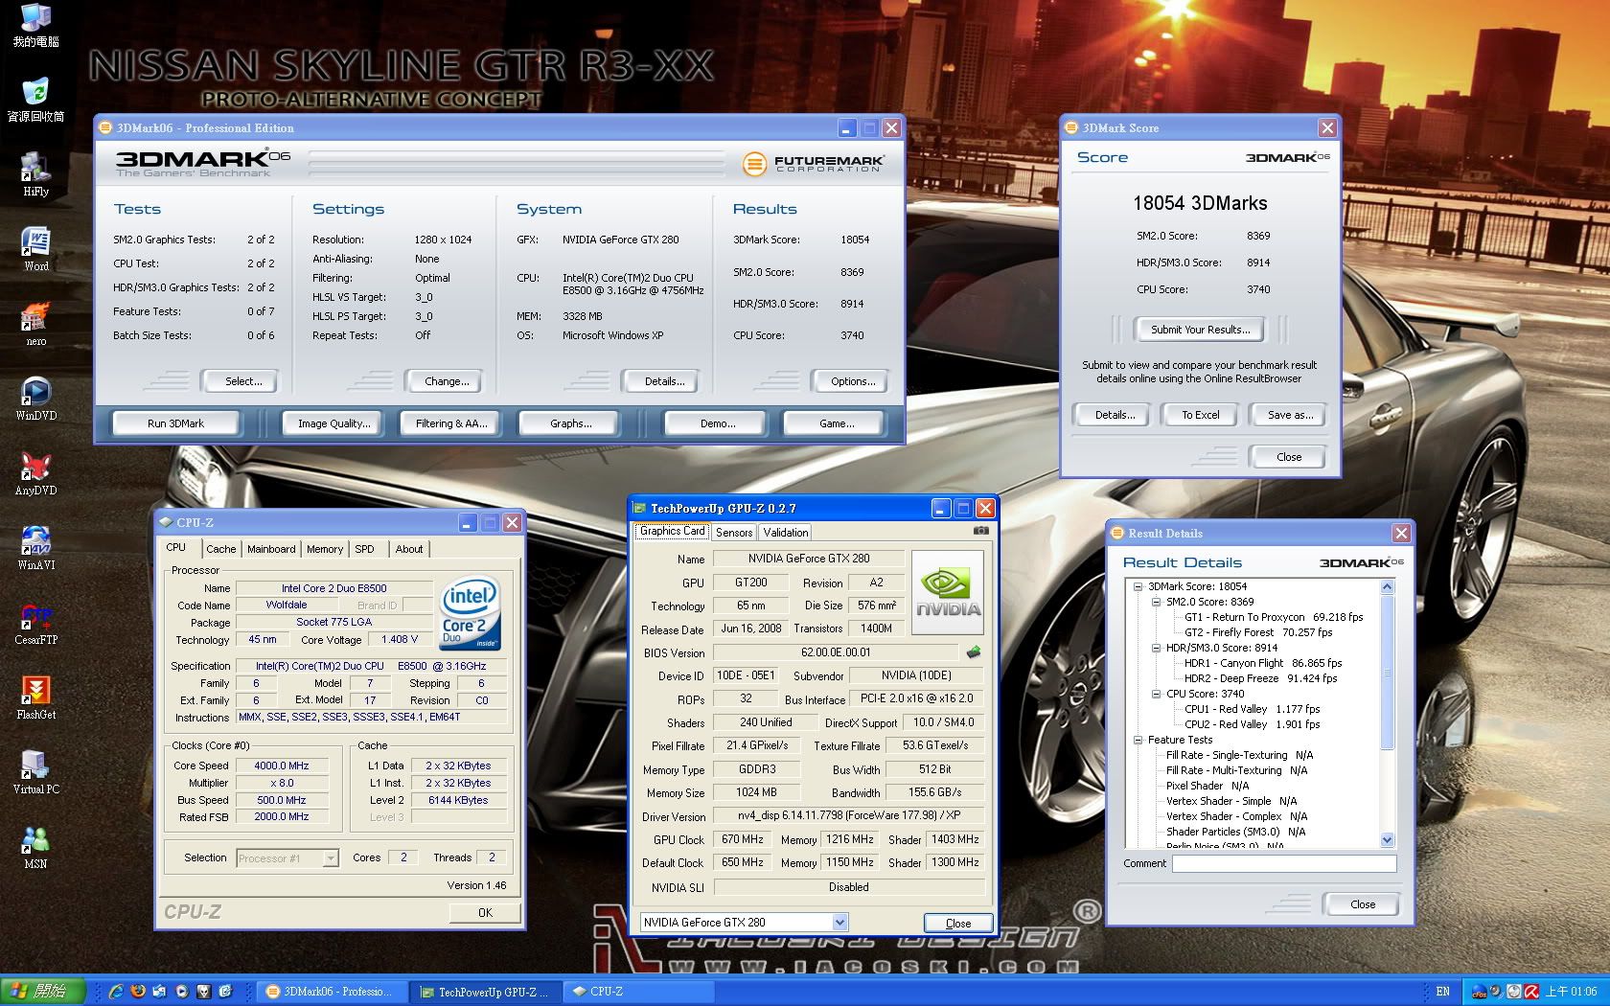Image resolution: width=1610 pixels, height=1006 pixels.
Task: Collapse the CPU Score tree node
Action: tap(1156, 694)
